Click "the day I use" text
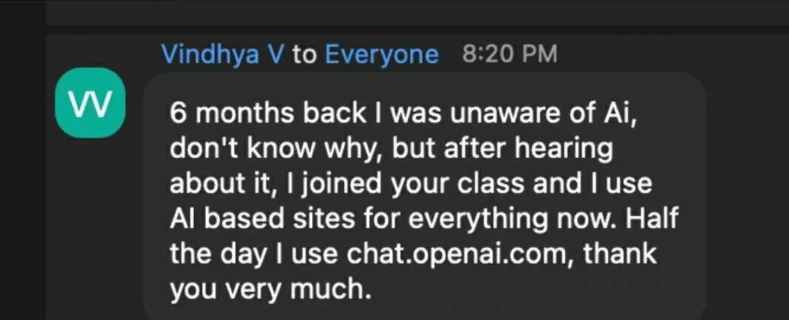 [255, 254]
